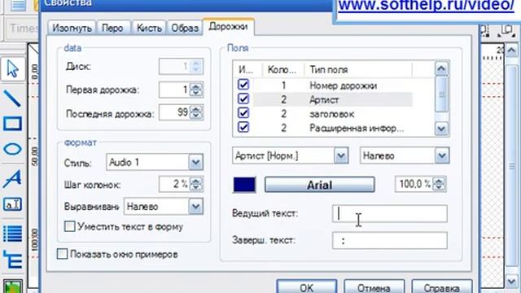Viewport: 521px width, 293px height.
Task: Click the Справка button
Action: tap(441, 287)
